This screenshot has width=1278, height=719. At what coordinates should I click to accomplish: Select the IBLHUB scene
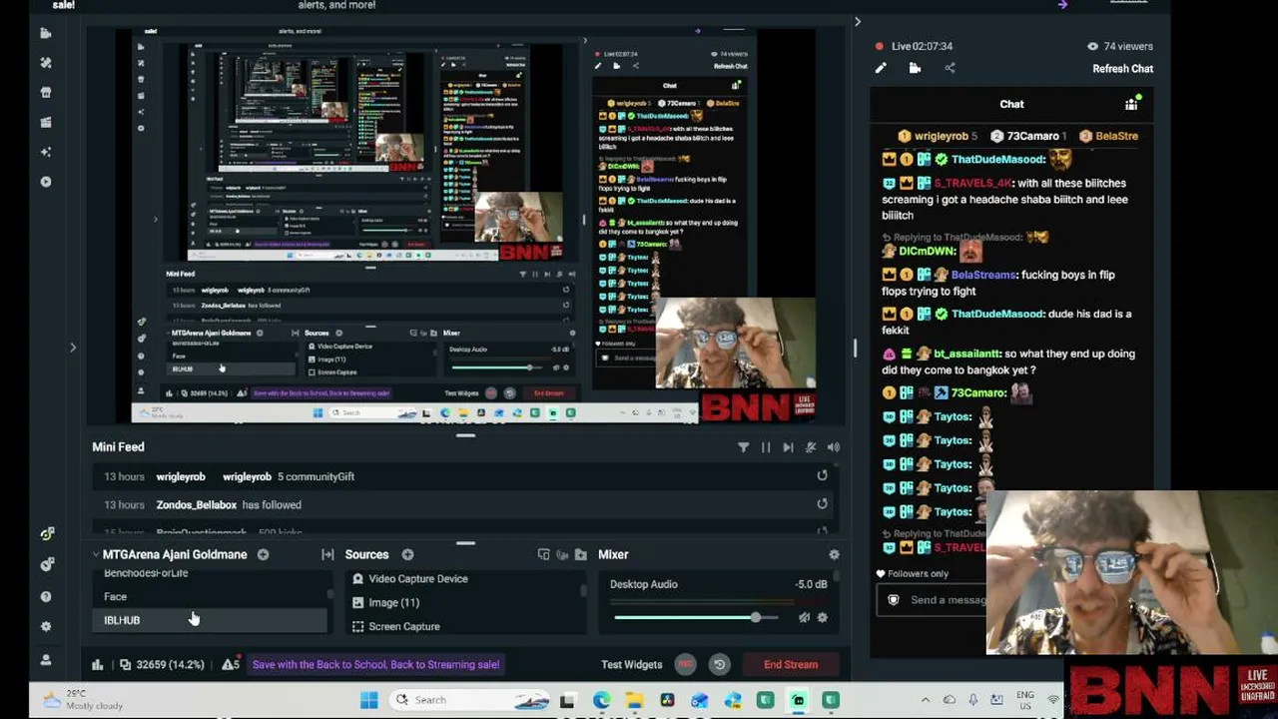click(210, 620)
